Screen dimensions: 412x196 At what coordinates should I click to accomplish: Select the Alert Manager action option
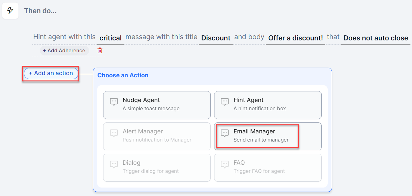coord(157,136)
